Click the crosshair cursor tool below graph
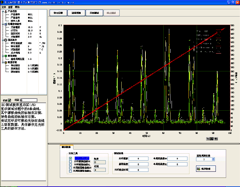 tap(207, 139)
